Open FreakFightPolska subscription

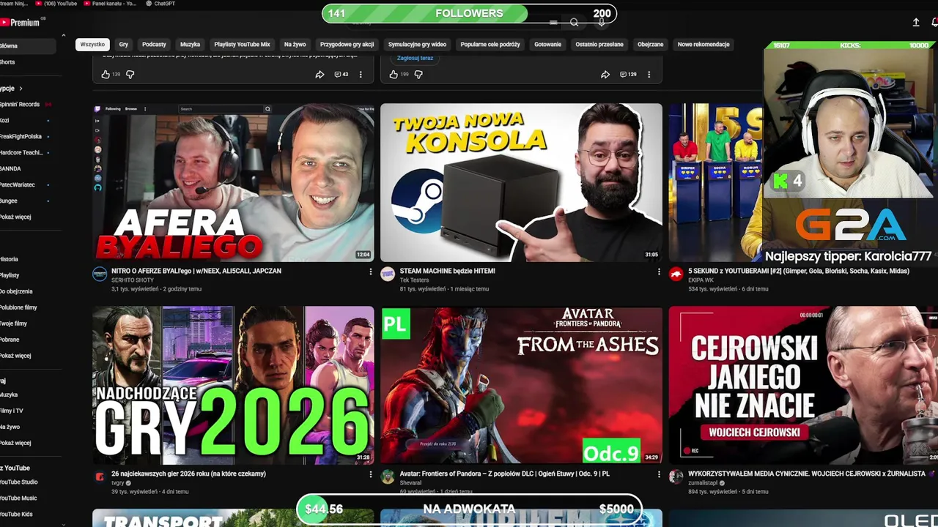[21, 137]
